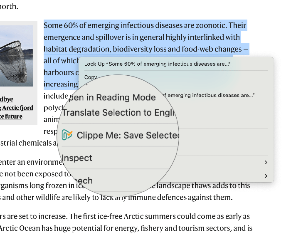Screen dimensions: 291x235
Task: Click Inspect in the context menu
Action: 77,158
